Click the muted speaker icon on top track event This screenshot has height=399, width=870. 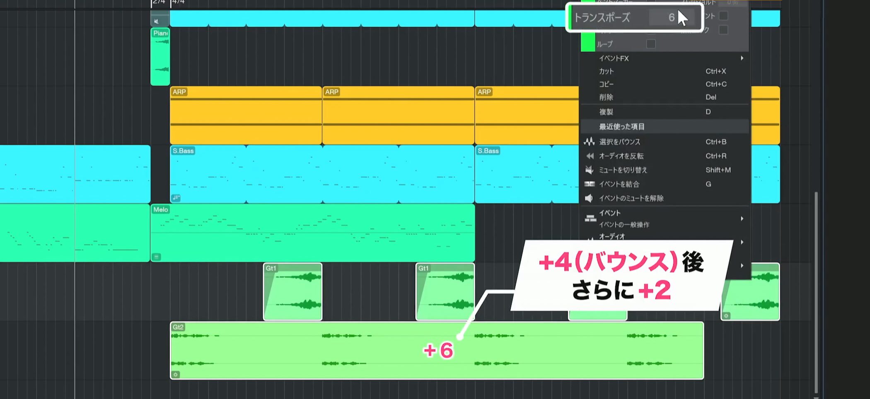point(156,22)
